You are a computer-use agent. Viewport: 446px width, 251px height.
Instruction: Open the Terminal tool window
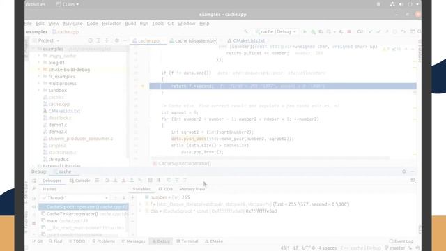pos(187,241)
